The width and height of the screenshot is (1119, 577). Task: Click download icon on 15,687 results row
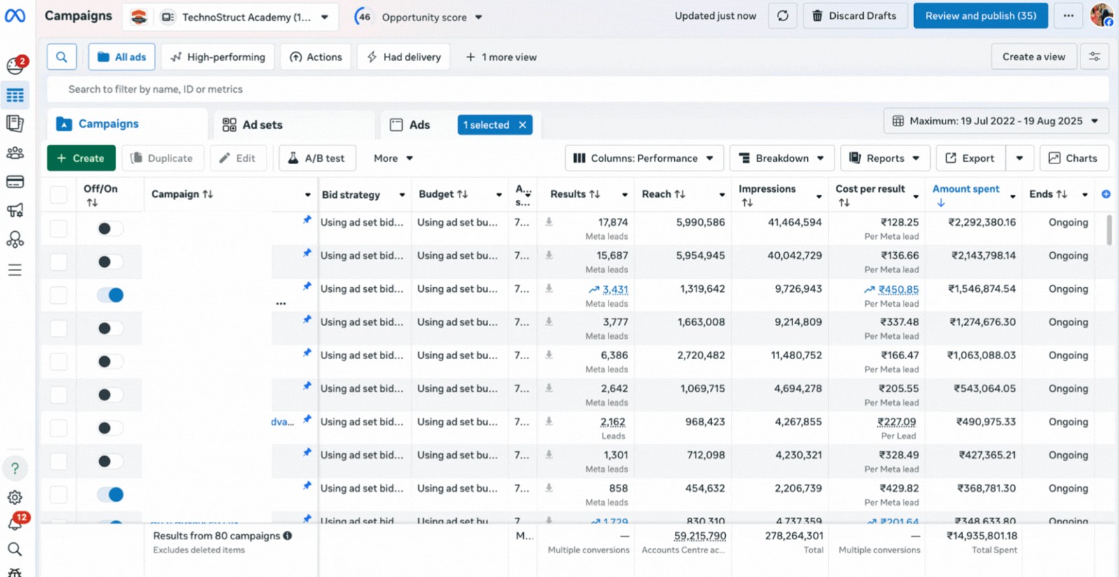[x=549, y=255]
